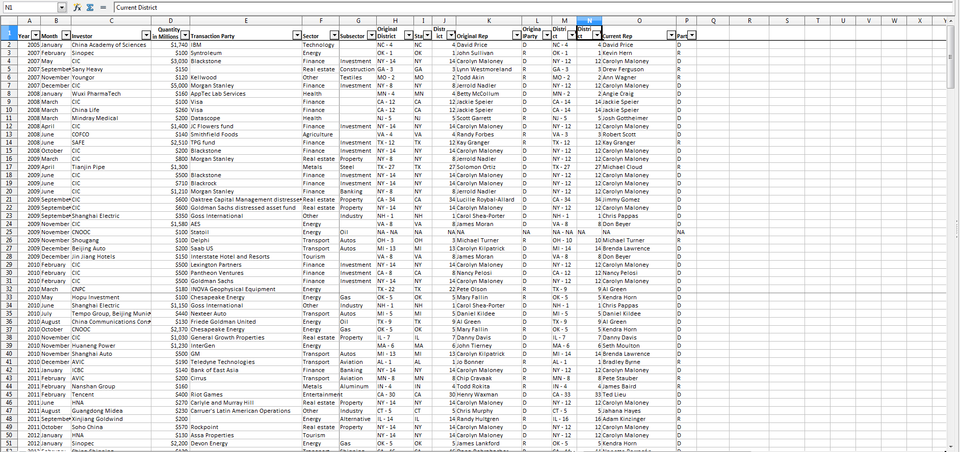Select row header 40
The height and width of the screenshot is (452, 960).
[x=9, y=354]
